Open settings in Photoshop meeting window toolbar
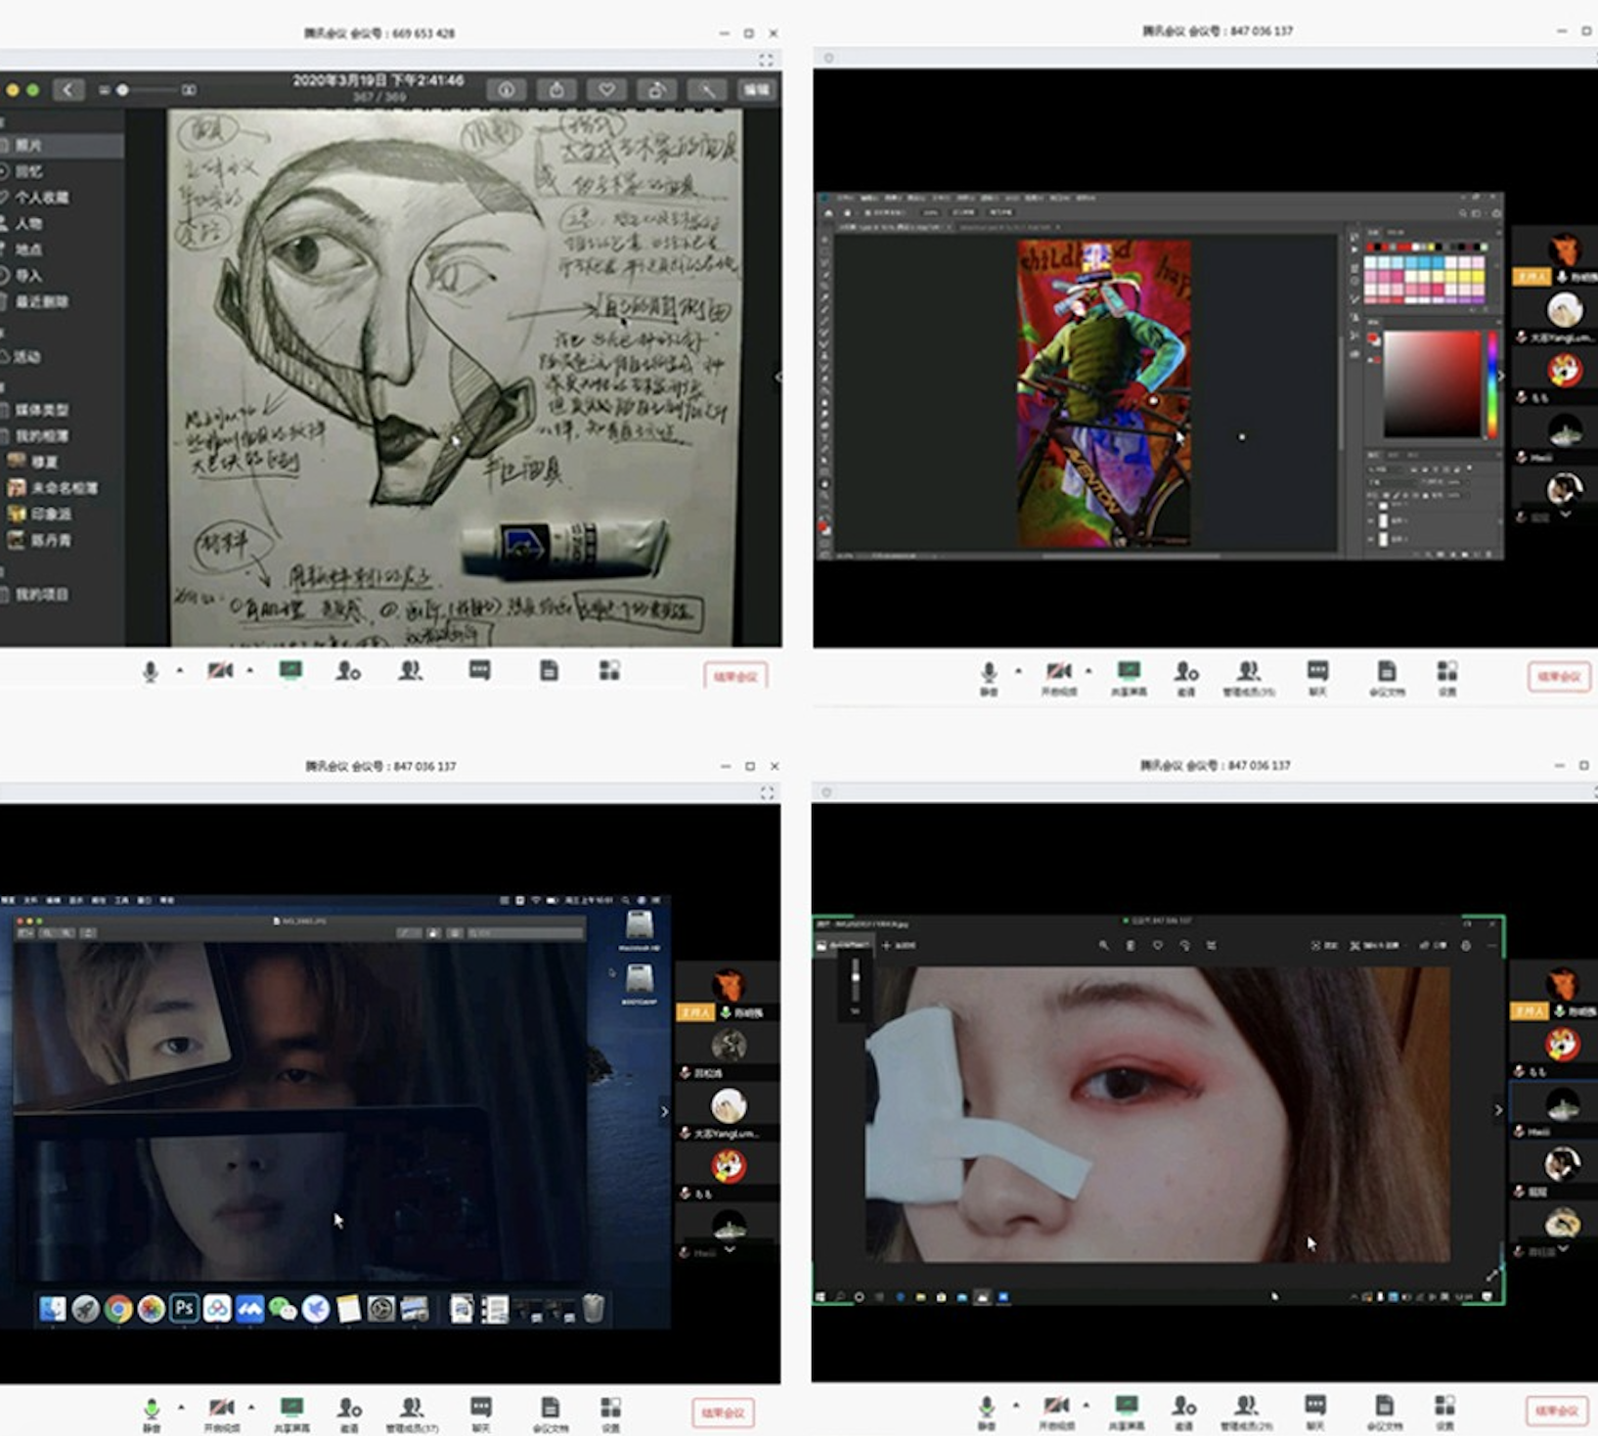This screenshot has width=1598, height=1436. (1447, 677)
